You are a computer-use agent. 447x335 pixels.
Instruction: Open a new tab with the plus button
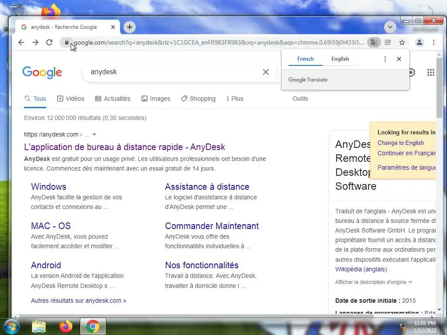pos(130,27)
